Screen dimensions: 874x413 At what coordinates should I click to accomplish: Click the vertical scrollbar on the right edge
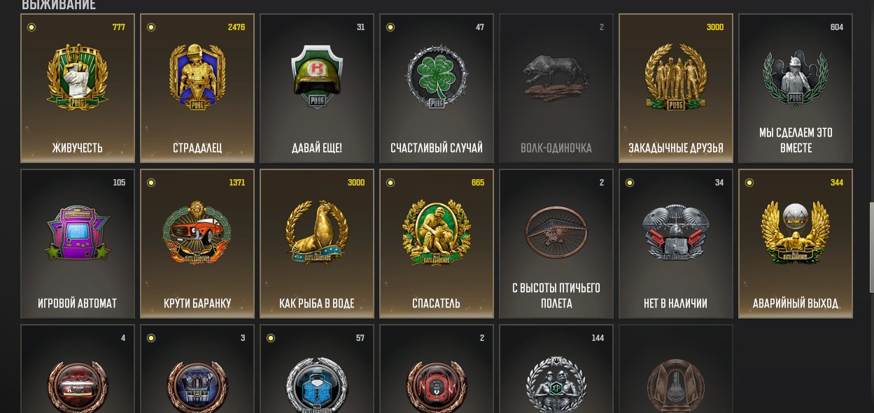pyautogui.click(x=871, y=247)
